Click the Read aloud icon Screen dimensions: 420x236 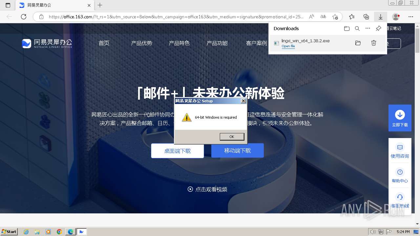point(311,17)
